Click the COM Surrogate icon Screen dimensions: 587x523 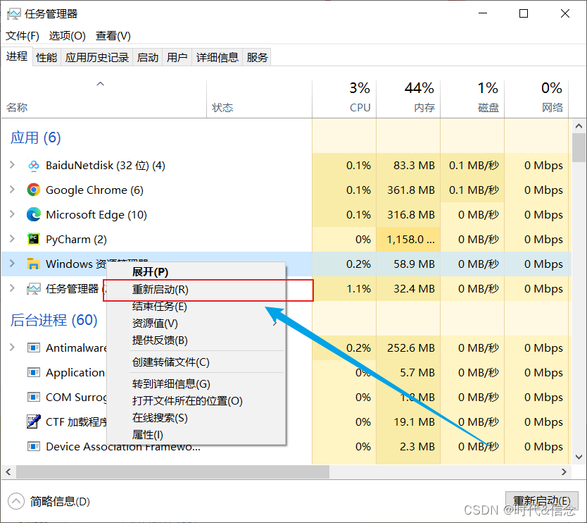point(33,397)
